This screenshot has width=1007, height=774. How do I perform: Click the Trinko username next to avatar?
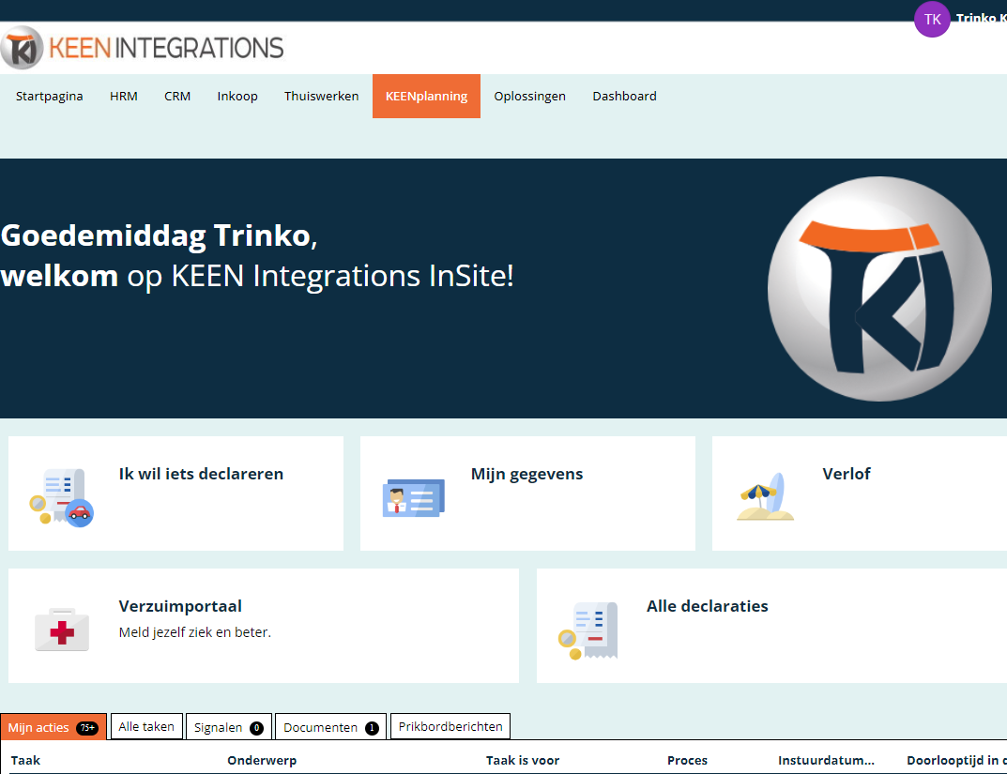pos(981,19)
